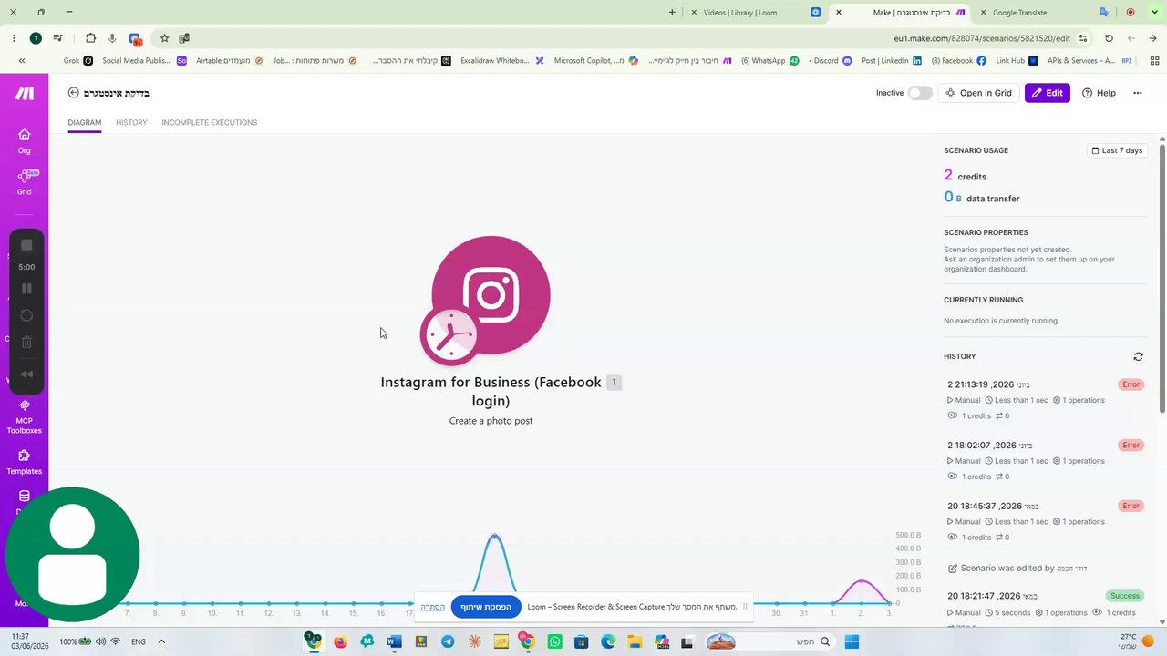Click the Success status badge
This screenshot has width=1167, height=656.
pyautogui.click(x=1125, y=596)
